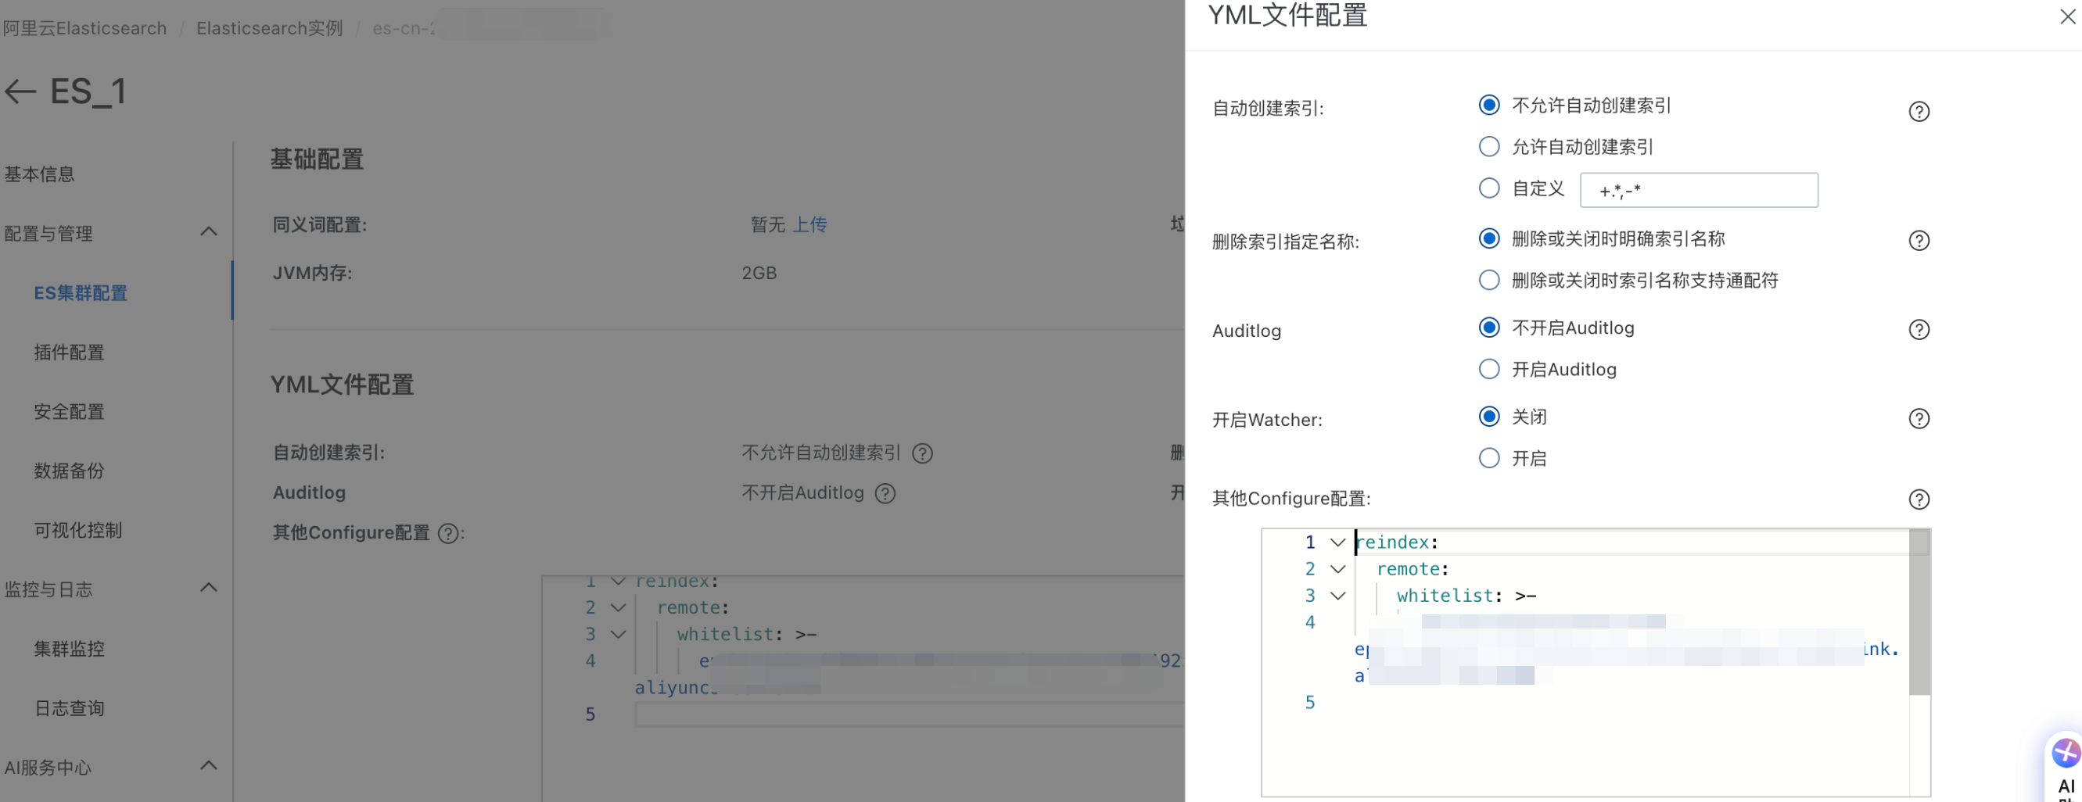
Task: Open 集群监控 in the sidebar
Action: [70, 649]
